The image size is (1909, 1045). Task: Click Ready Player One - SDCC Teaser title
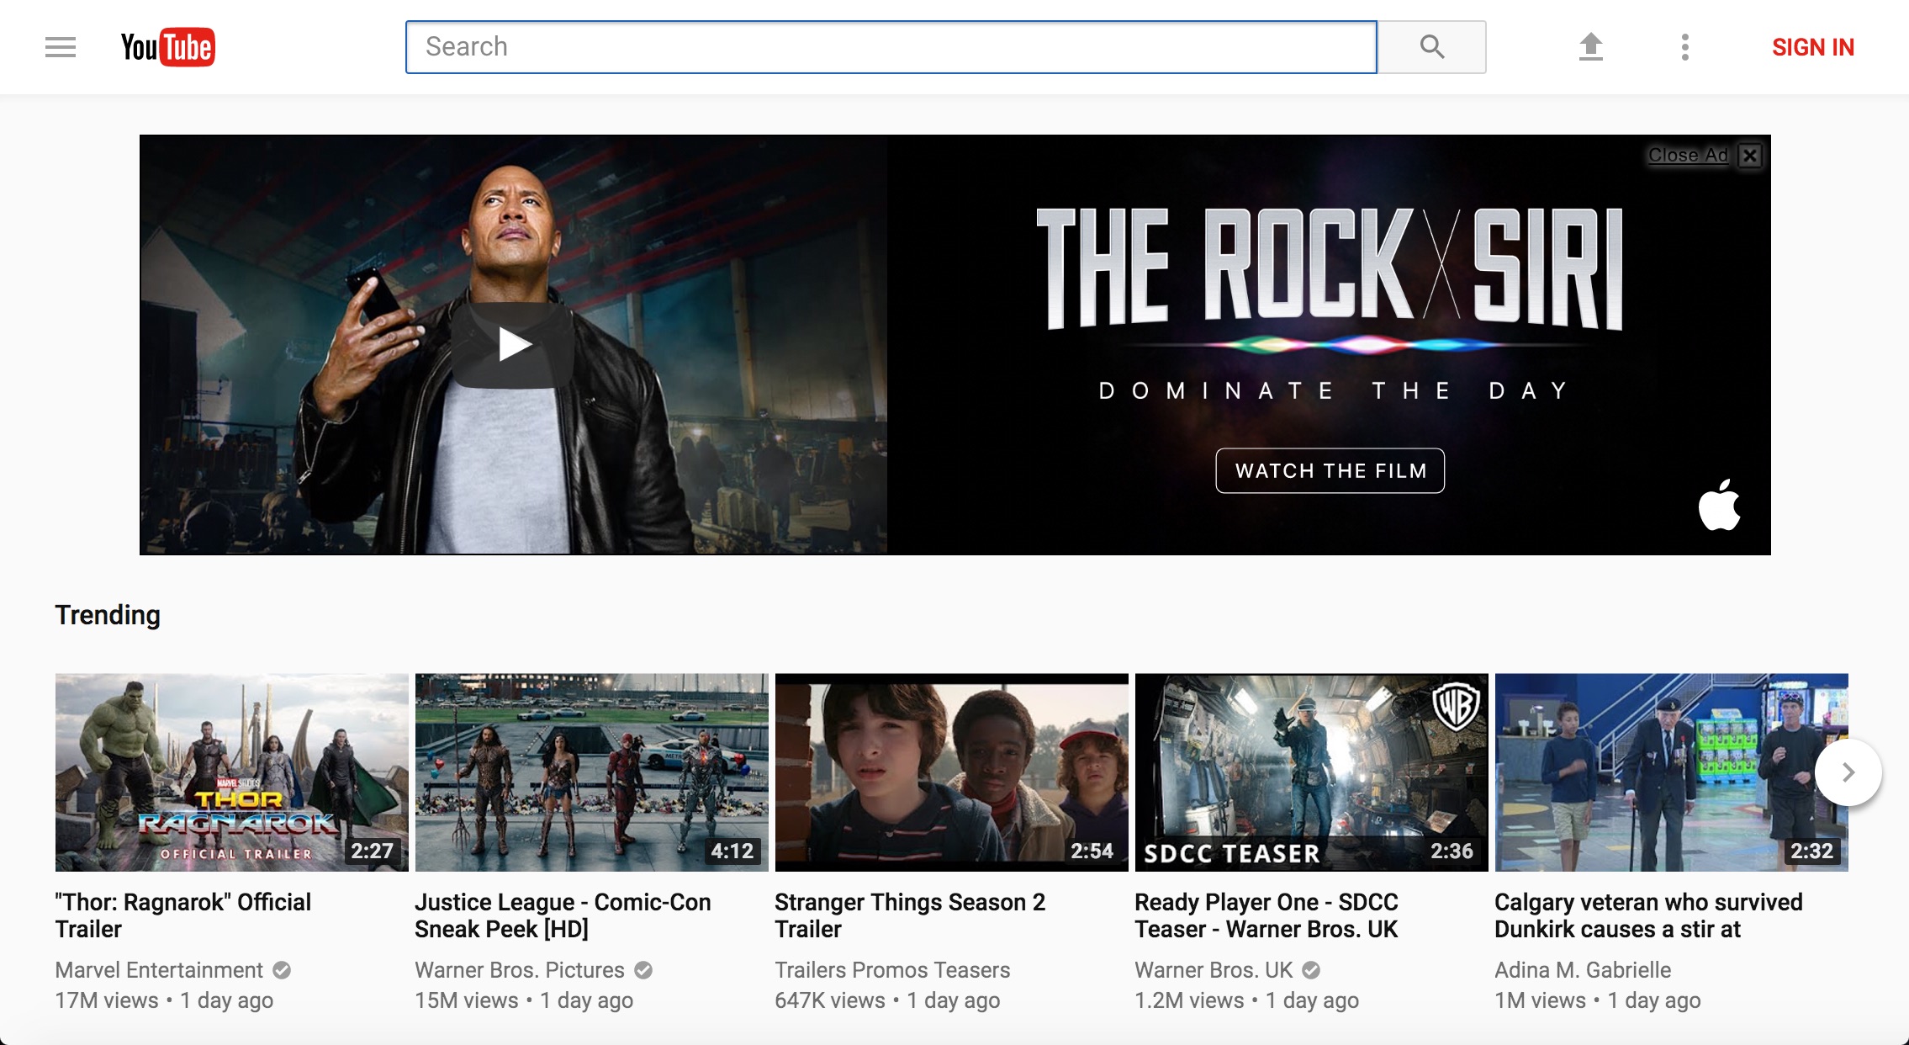[x=1266, y=915]
